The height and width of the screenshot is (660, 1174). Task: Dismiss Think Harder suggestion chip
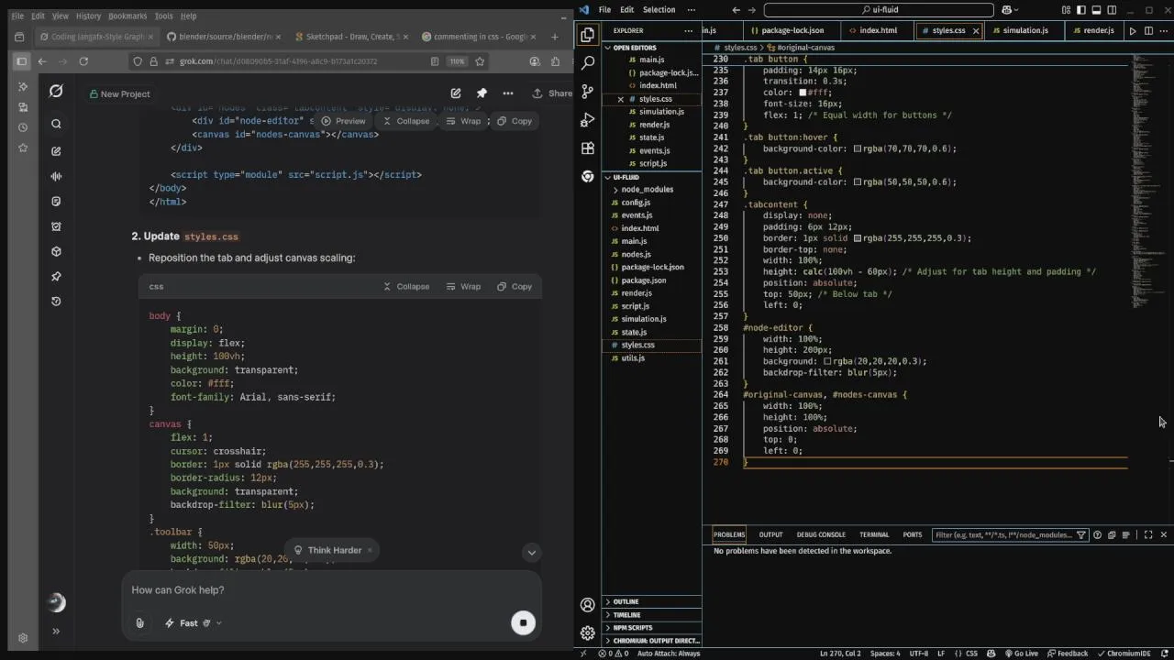370,550
